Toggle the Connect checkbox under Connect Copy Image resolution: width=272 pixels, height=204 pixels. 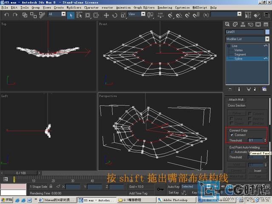point(232,135)
